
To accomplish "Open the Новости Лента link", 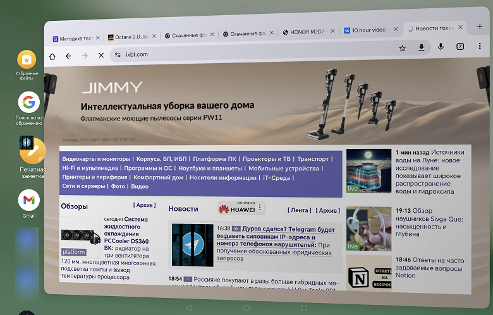I will coord(300,210).
